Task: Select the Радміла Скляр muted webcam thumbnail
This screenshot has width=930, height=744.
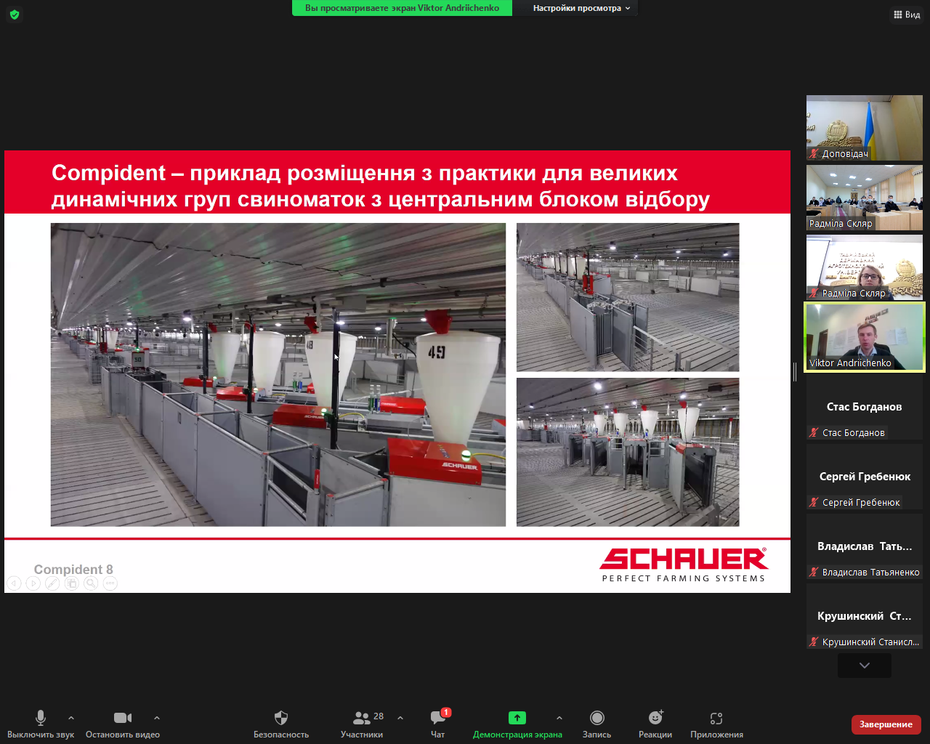Action: tap(865, 267)
